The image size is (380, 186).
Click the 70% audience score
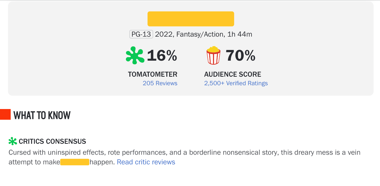tap(241, 56)
